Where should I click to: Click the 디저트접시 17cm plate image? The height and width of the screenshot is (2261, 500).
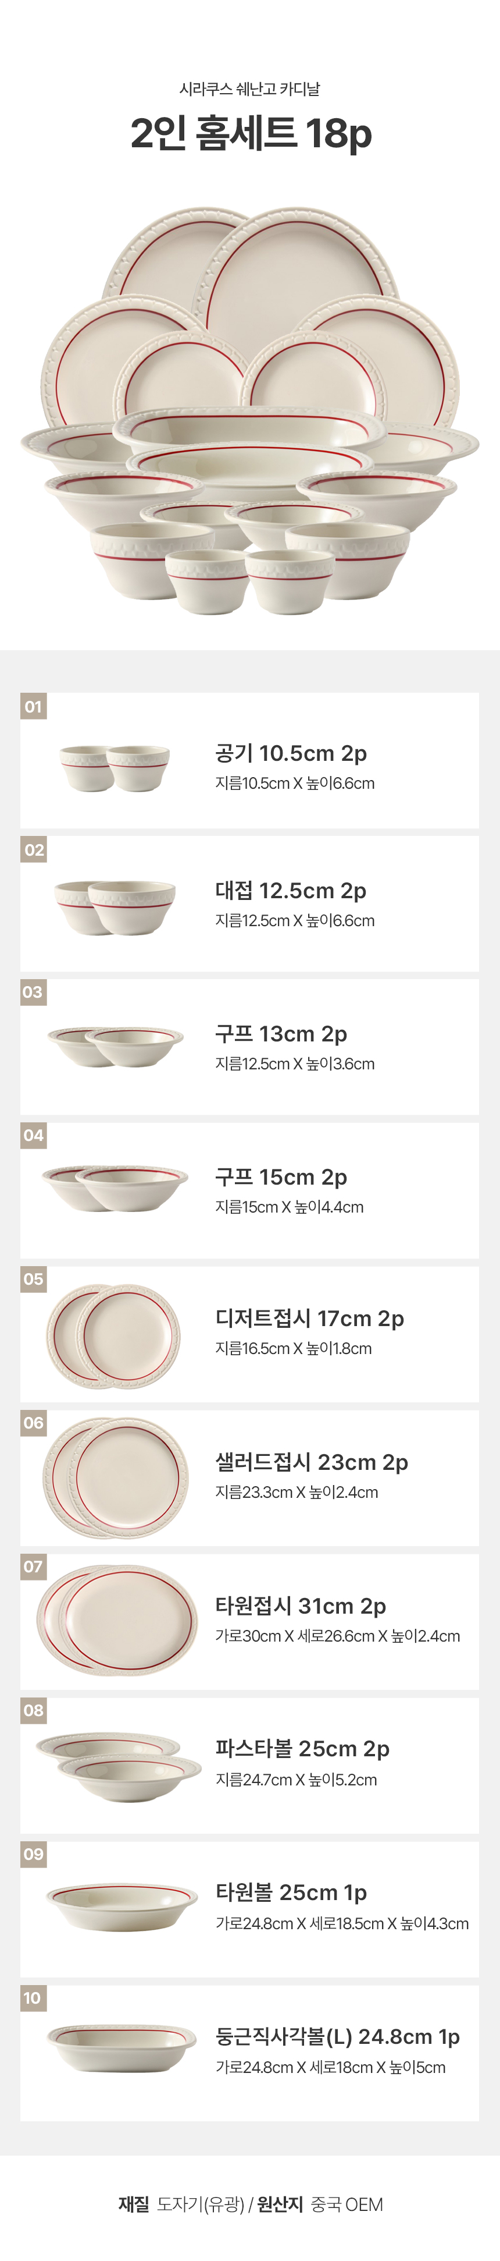click(113, 1335)
